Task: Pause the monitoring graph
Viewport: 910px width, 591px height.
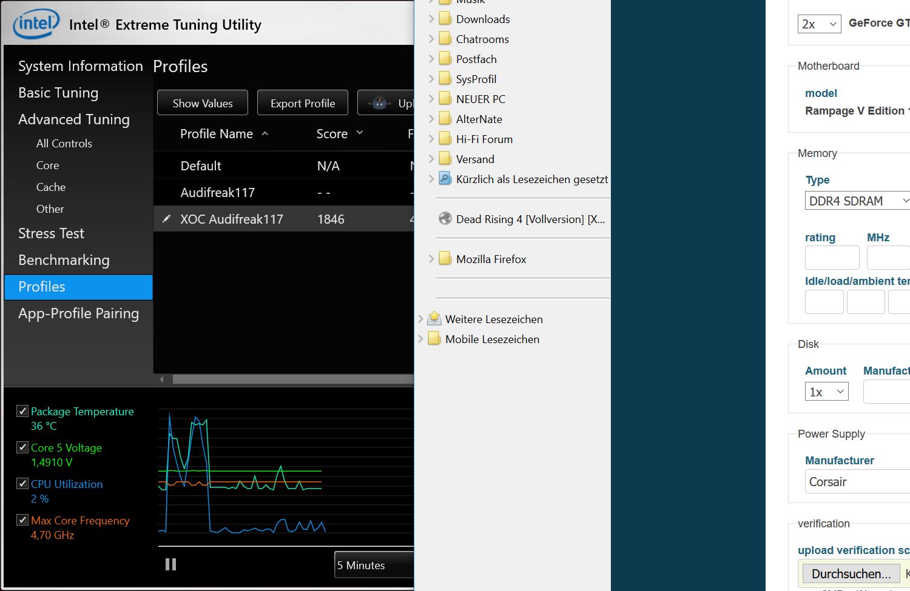Action: click(171, 564)
